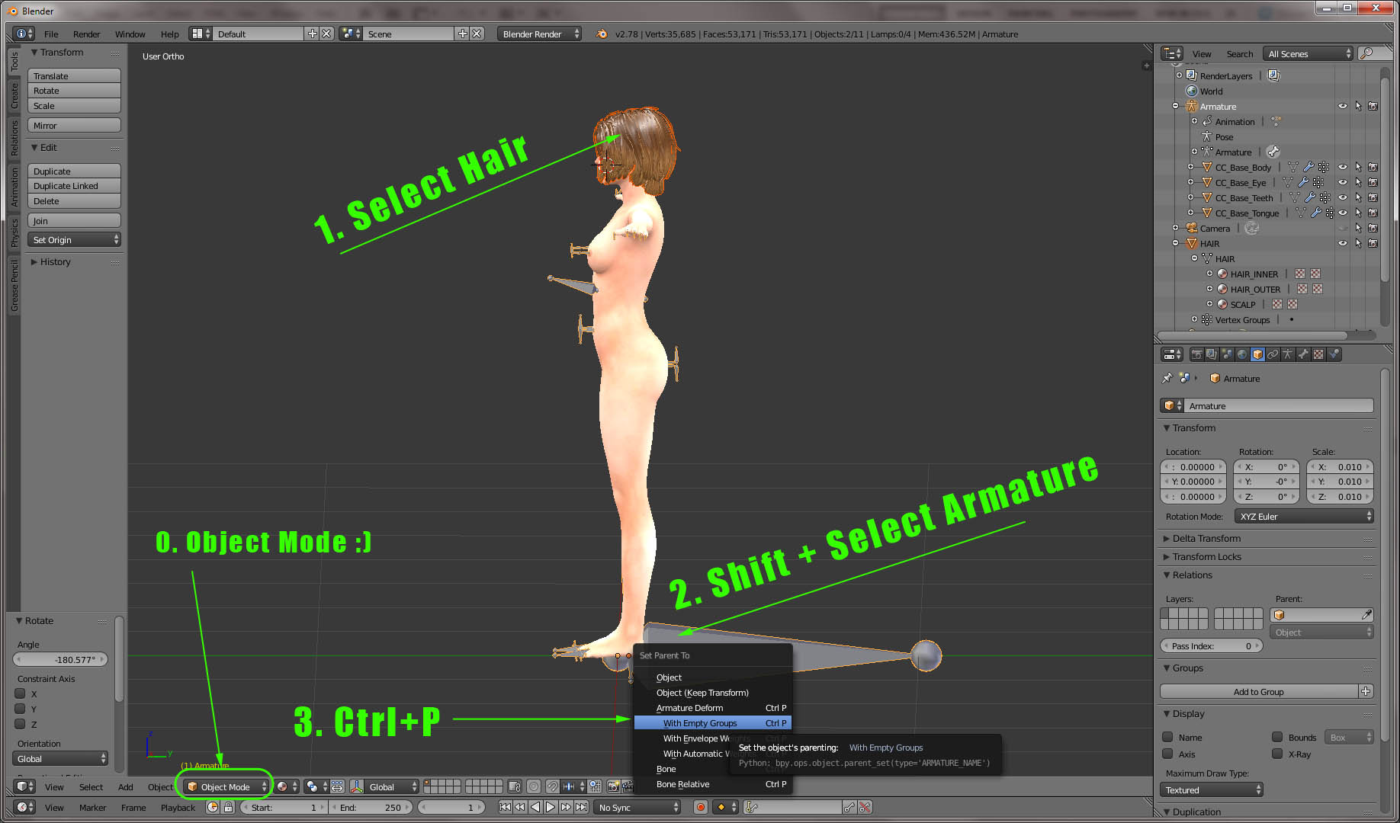Choose Object (Keep Transform) parent option
This screenshot has height=823, width=1400.
coord(713,693)
